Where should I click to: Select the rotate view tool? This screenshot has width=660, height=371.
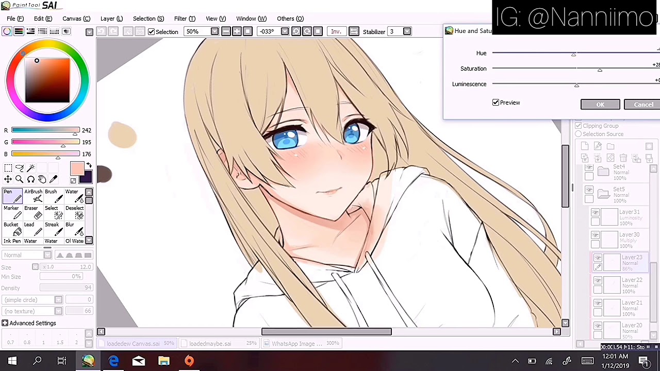click(x=30, y=179)
